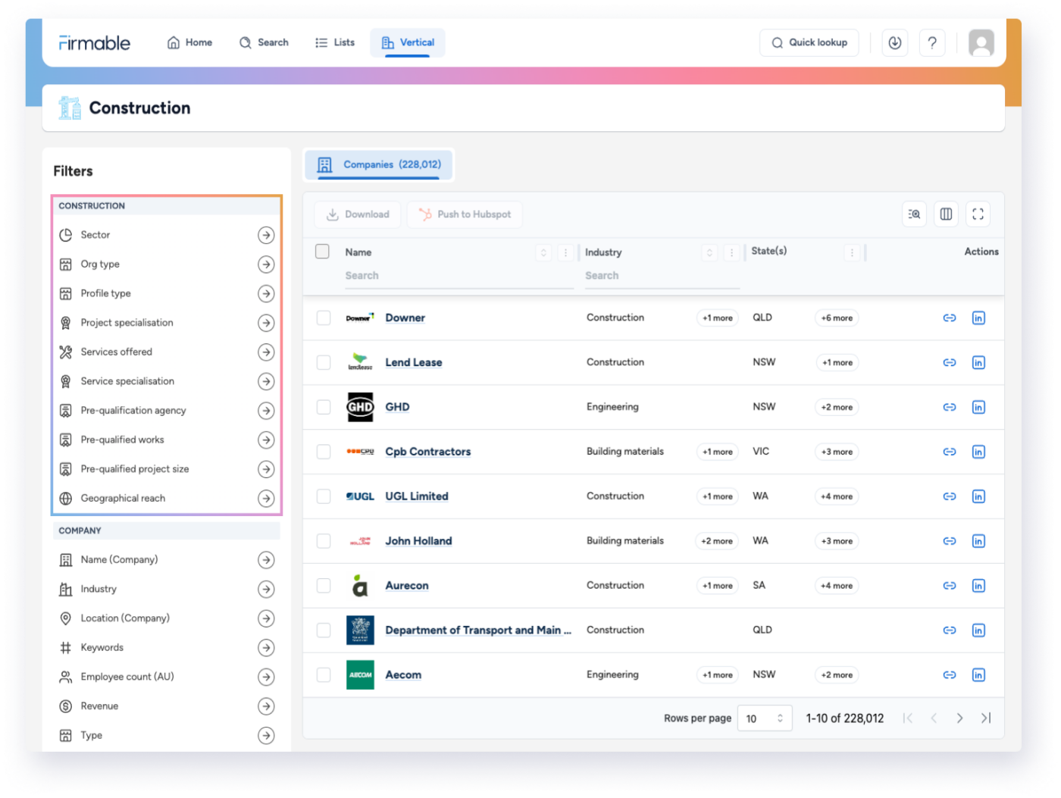Select the checkbox next to Lend Lease
The image size is (1061, 798).
coord(323,362)
